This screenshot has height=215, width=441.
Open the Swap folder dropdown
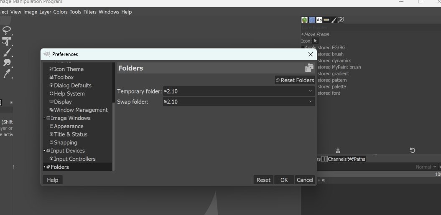coord(239,101)
